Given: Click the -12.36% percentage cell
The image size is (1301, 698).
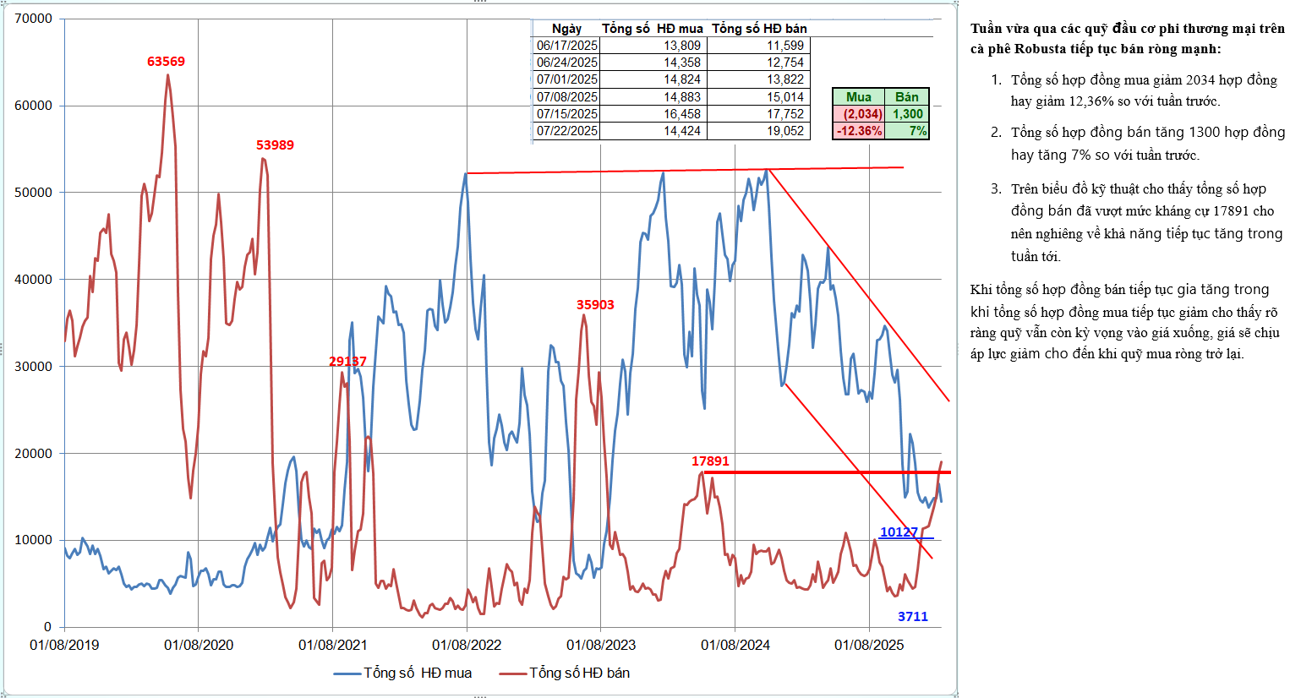Looking at the screenshot, I should 859,131.
